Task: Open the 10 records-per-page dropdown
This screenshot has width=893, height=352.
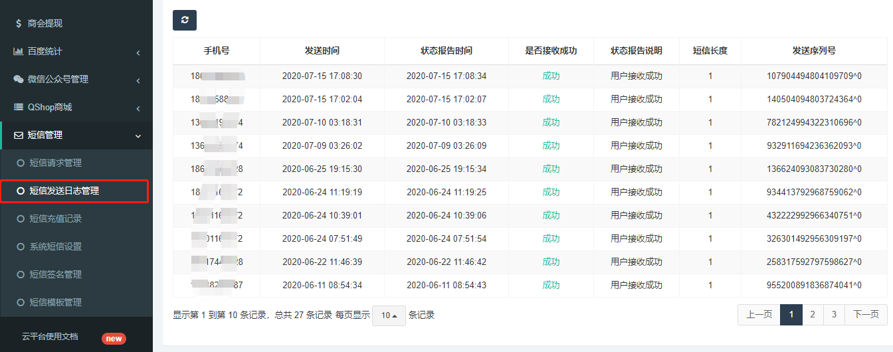Action: pyautogui.click(x=389, y=315)
